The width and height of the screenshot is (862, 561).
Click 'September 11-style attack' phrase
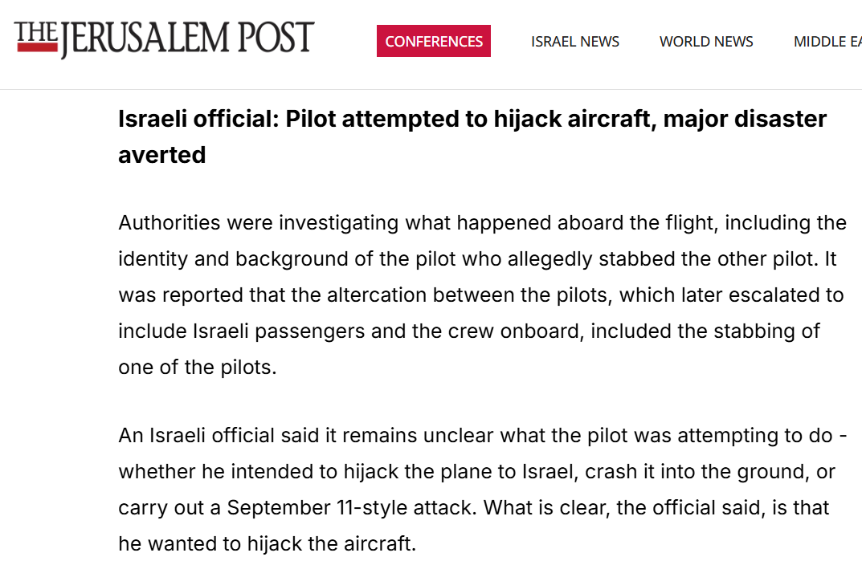(352, 508)
